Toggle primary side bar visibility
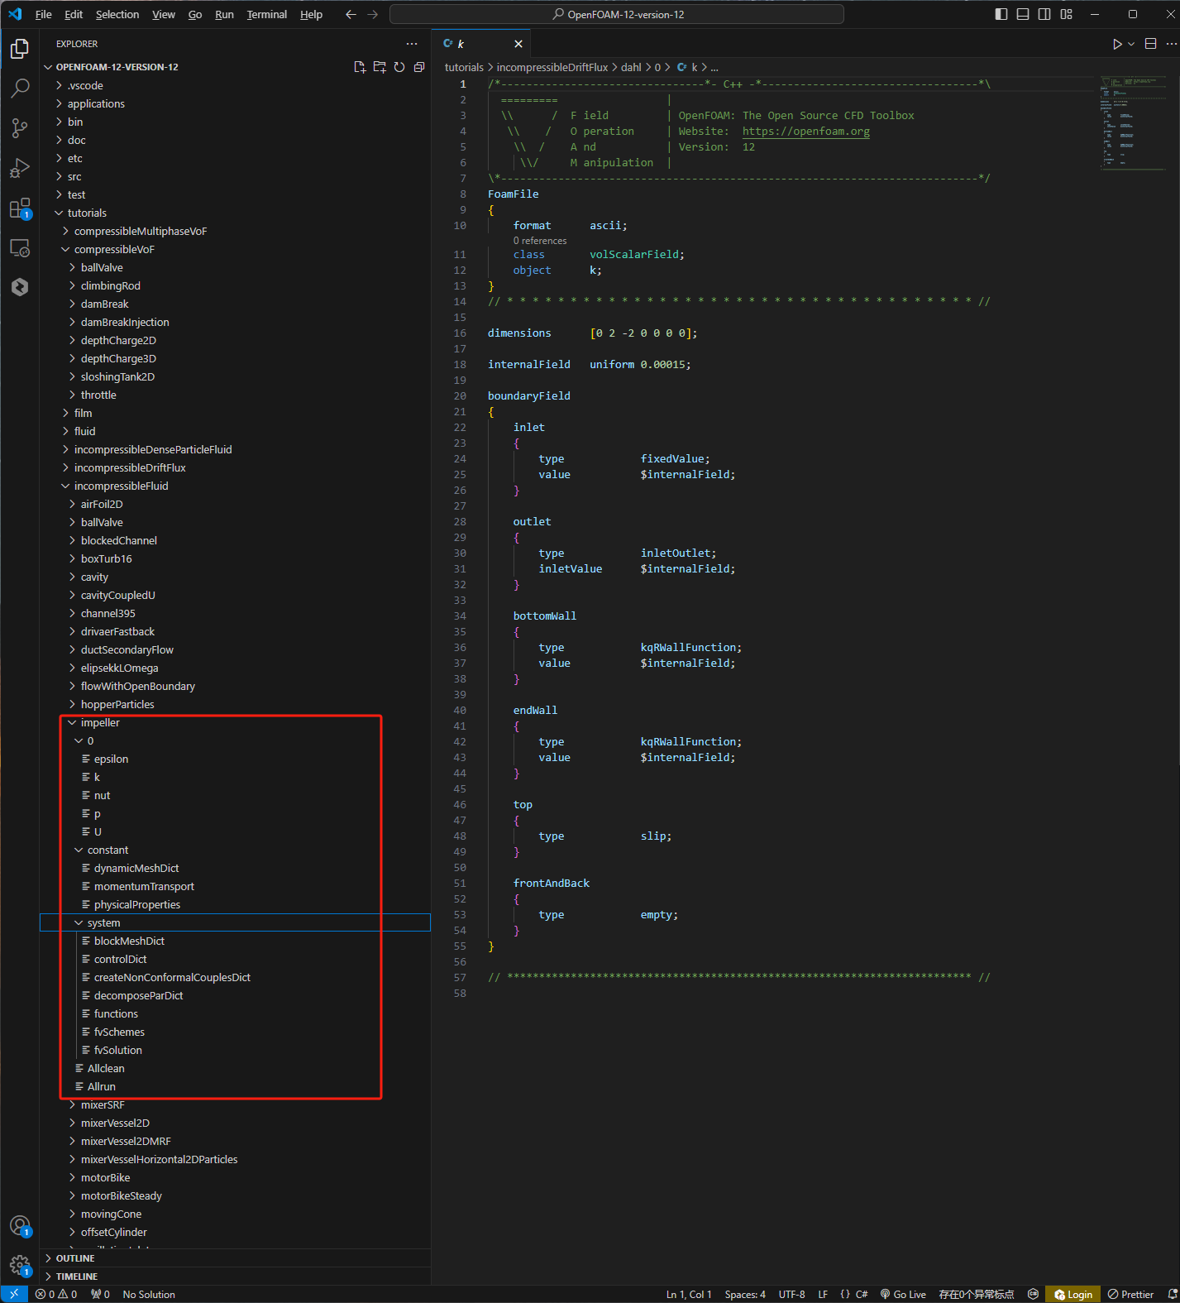 click(x=1001, y=14)
